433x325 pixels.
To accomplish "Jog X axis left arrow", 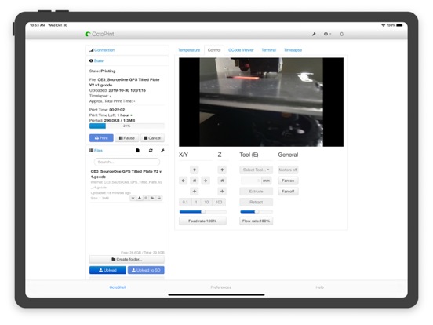I will (x=184, y=181).
